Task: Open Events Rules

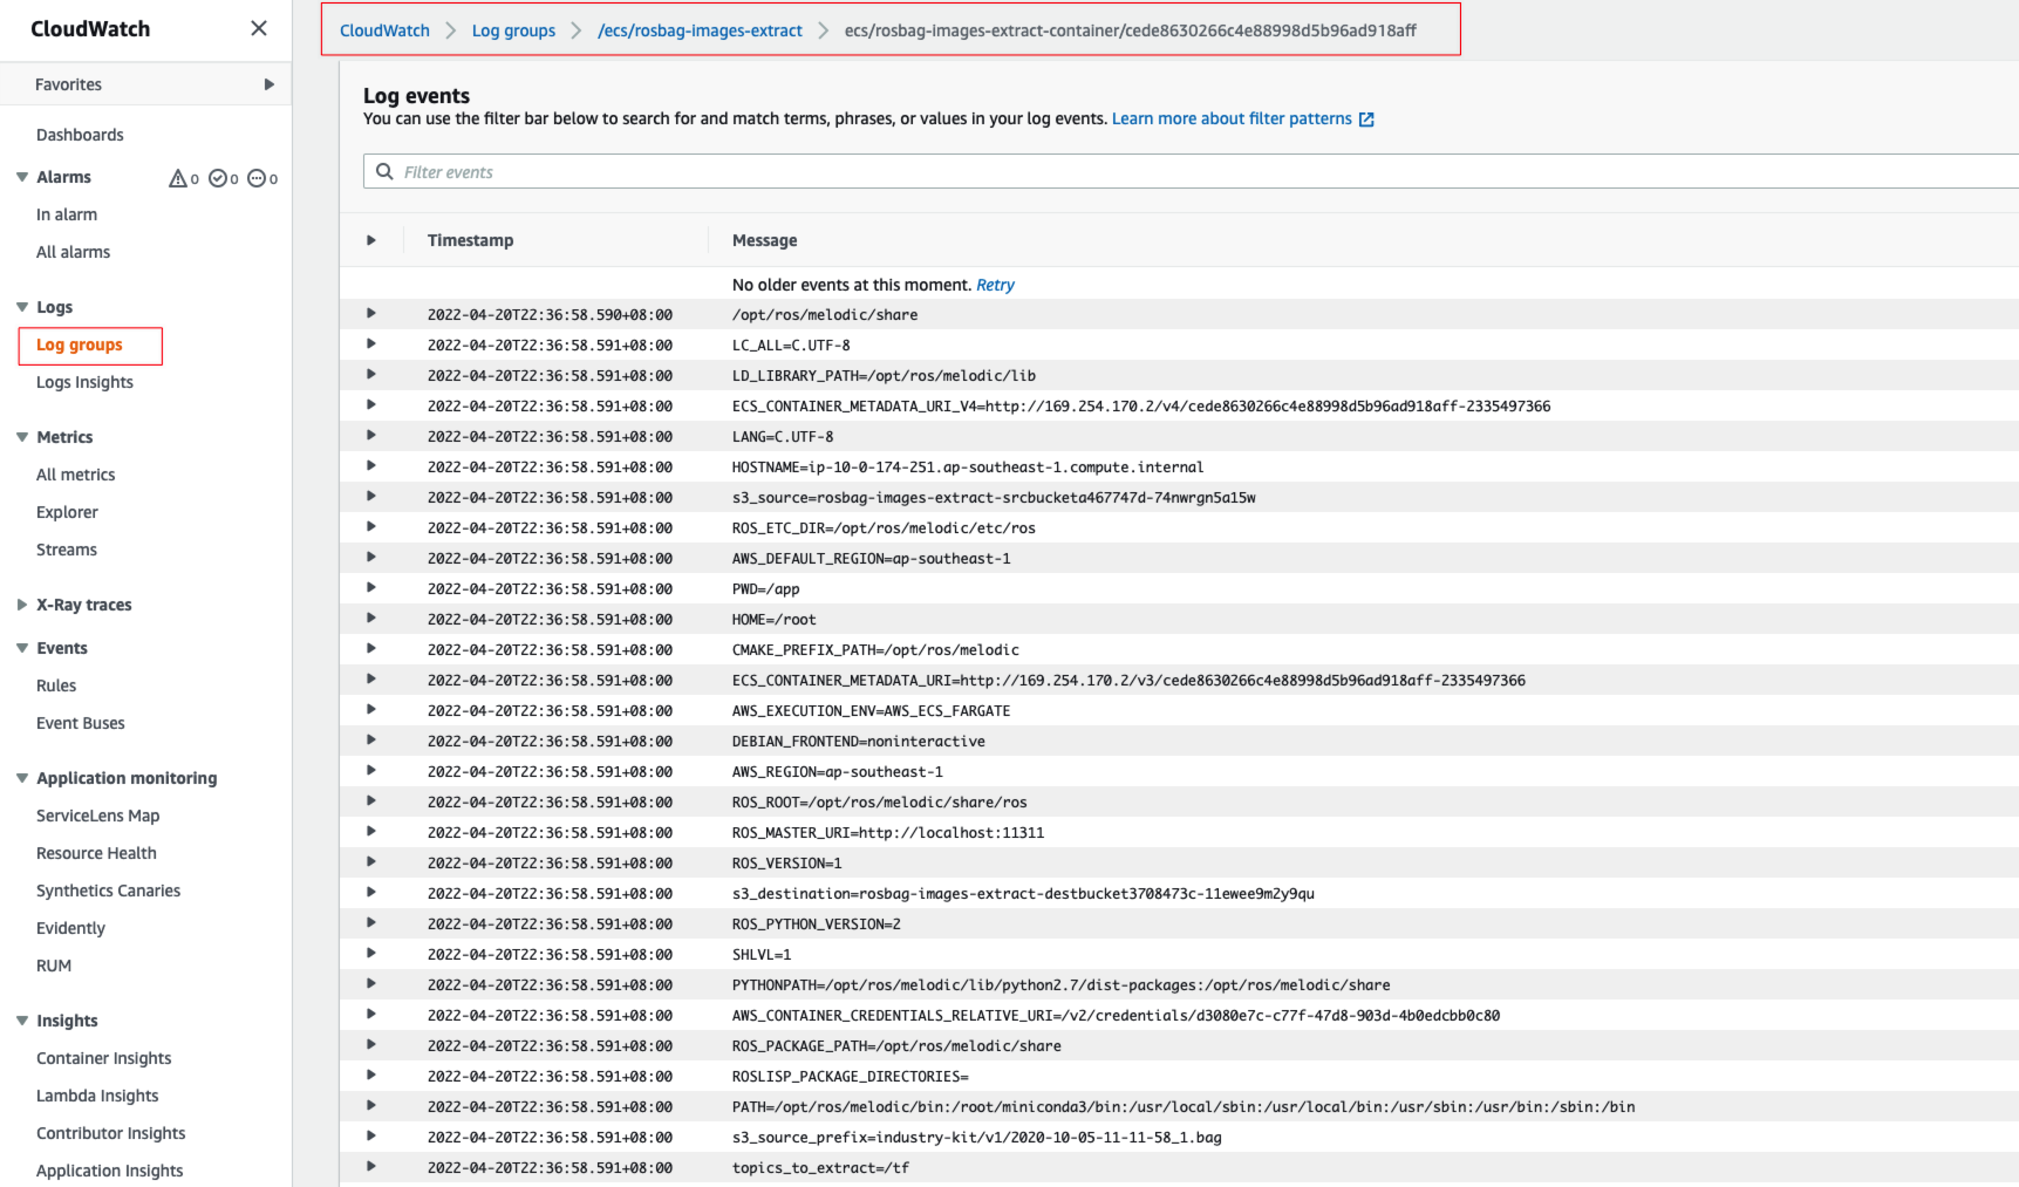Action: [x=56, y=685]
